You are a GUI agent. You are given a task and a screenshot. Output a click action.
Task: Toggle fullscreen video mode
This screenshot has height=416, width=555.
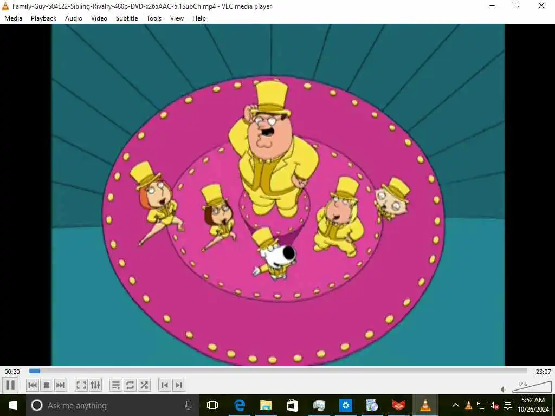81,385
